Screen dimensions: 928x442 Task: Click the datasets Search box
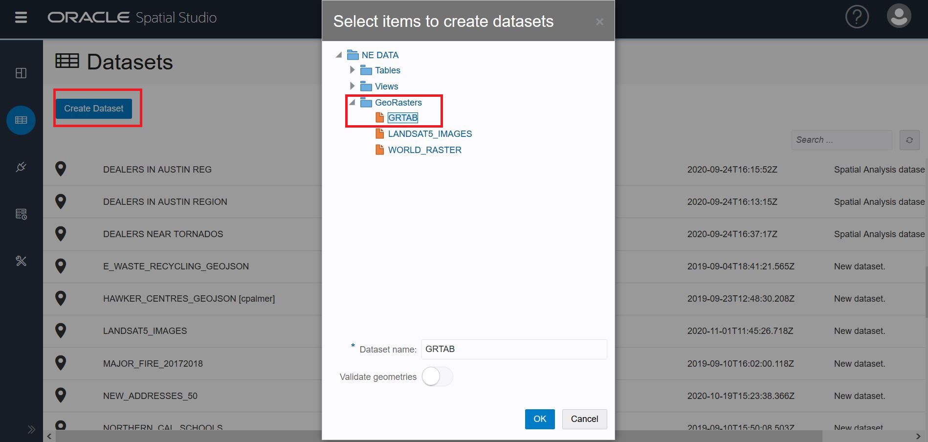[x=841, y=140]
